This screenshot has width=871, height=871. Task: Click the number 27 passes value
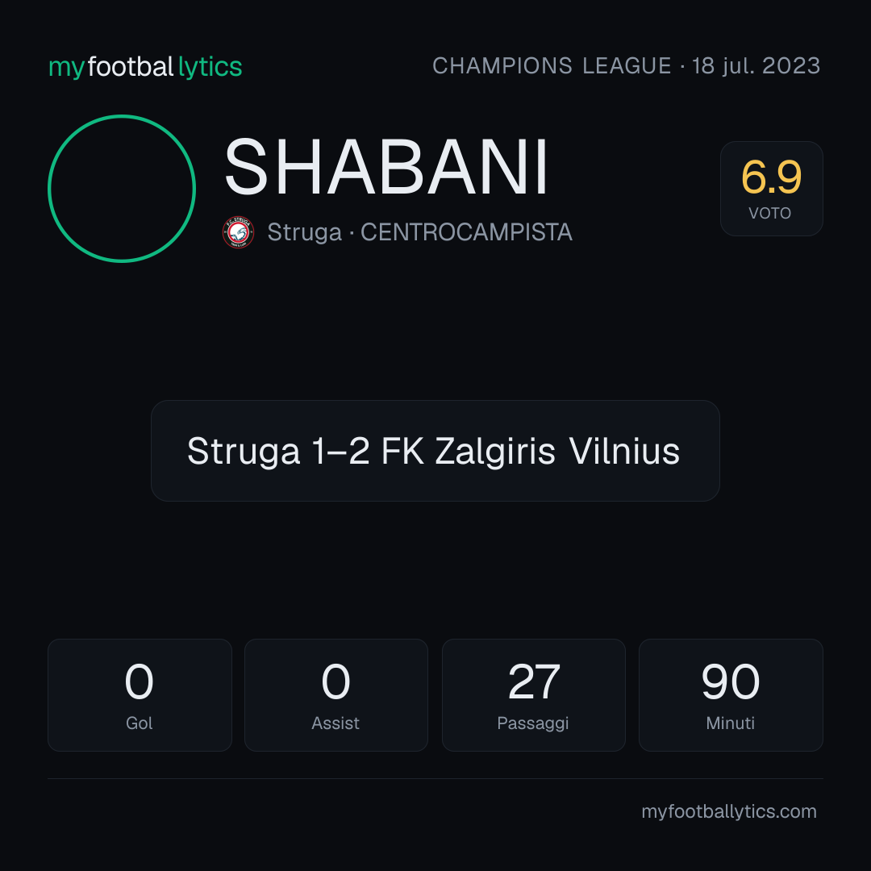pos(534,681)
